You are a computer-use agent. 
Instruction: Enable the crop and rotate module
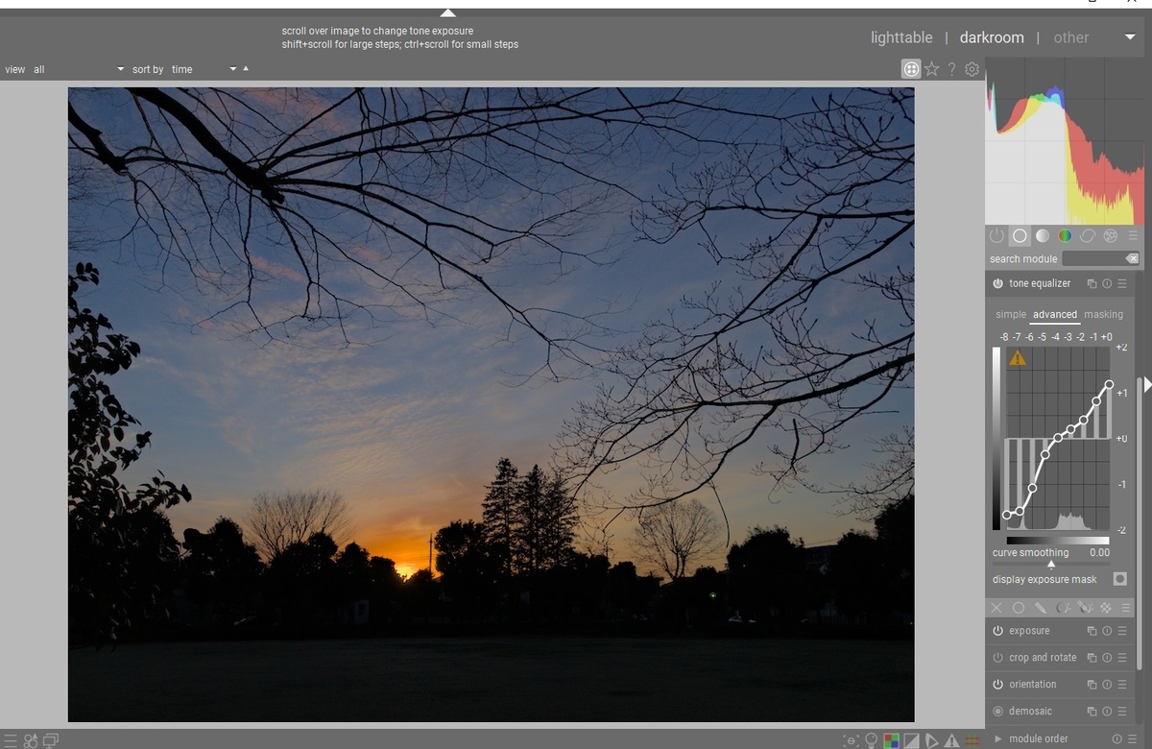(997, 658)
